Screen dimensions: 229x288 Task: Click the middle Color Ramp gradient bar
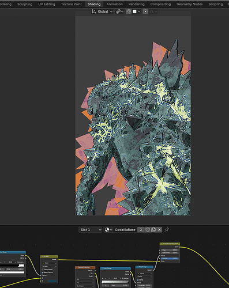coord(115,282)
